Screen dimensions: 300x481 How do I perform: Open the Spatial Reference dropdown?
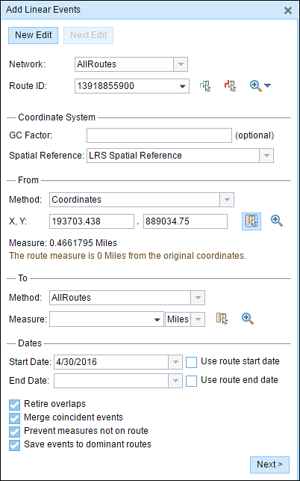click(x=266, y=156)
